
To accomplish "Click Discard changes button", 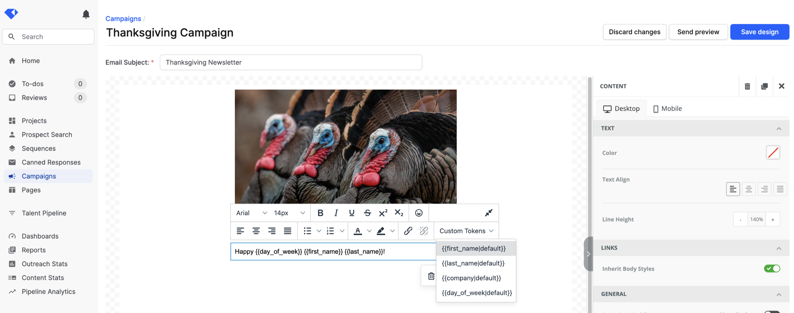I will (x=634, y=32).
